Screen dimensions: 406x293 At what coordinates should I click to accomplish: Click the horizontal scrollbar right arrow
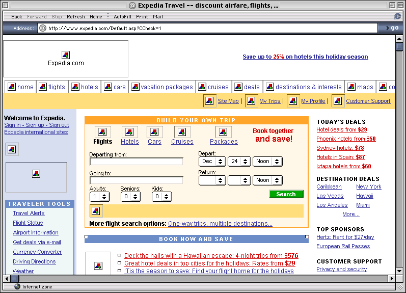pos(392,279)
